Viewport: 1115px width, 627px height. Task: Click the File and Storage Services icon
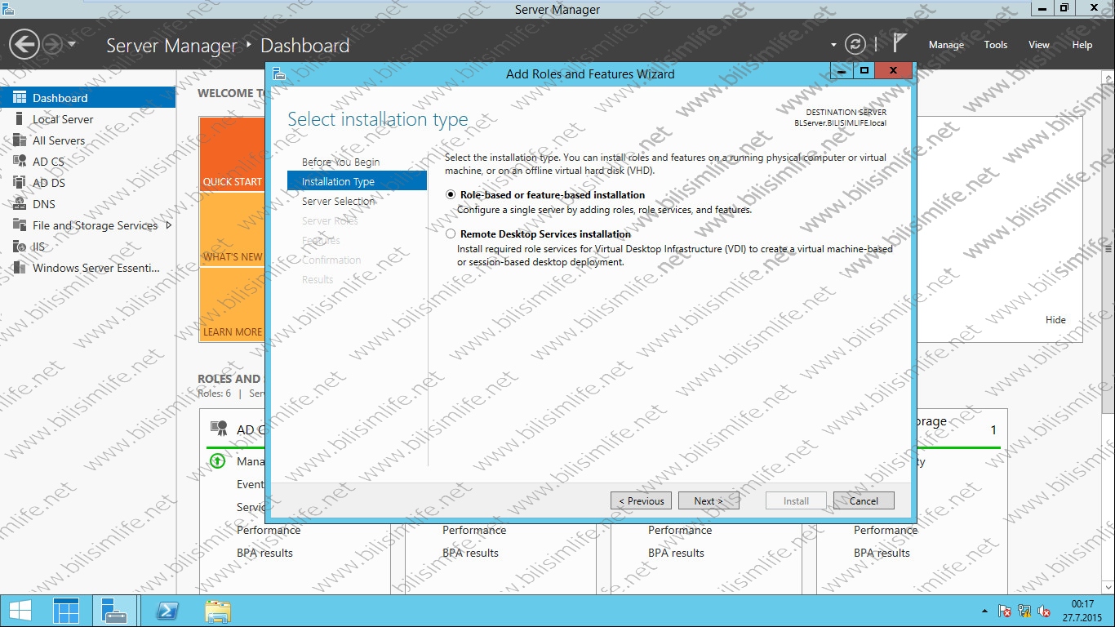point(19,225)
